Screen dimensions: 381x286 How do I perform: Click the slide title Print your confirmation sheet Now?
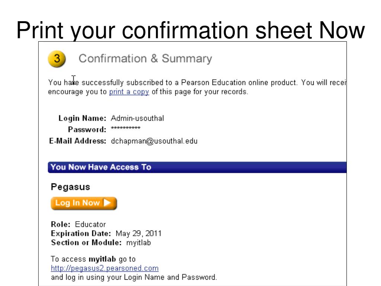coord(190,30)
